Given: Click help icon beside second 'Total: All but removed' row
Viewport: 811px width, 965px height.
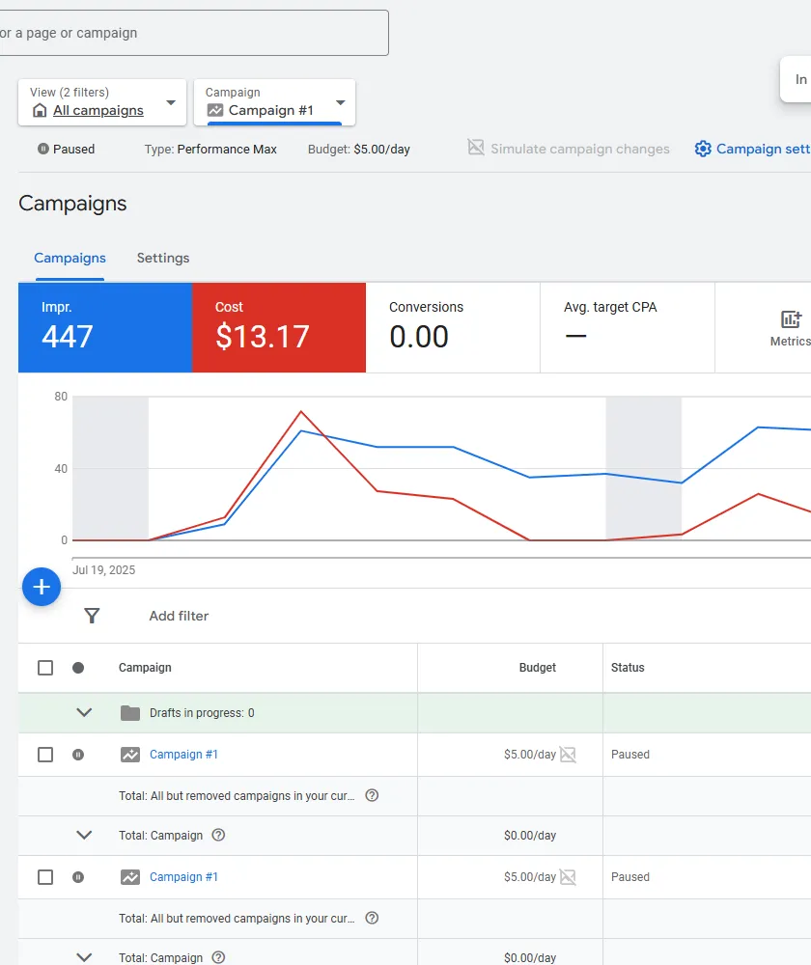Looking at the screenshot, I should tap(372, 918).
